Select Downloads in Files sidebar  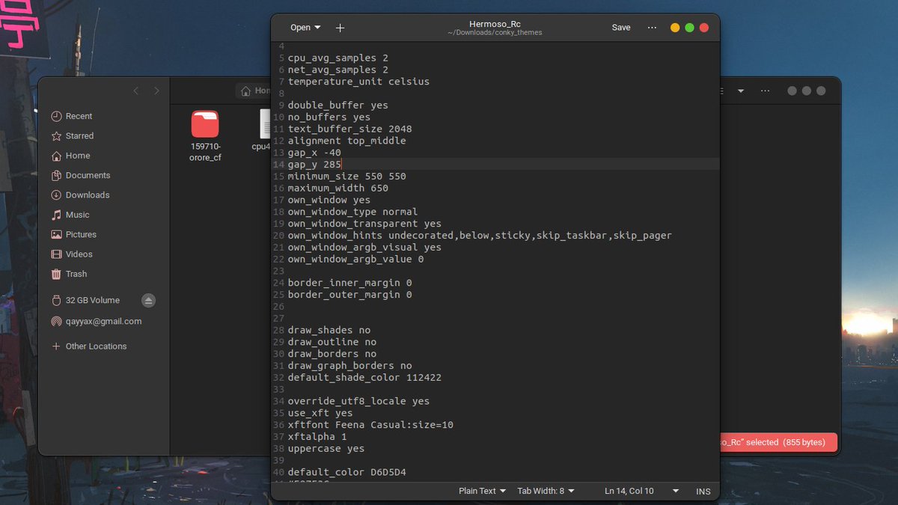pyautogui.click(x=88, y=195)
